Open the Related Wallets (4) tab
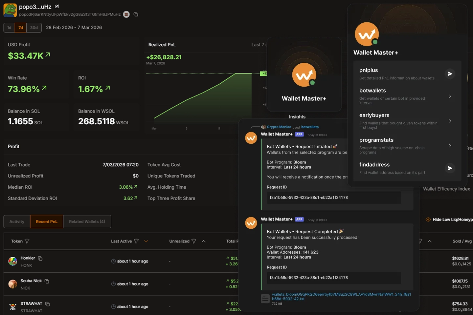The width and height of the screenshot is (473, 315). pos(87,221)
